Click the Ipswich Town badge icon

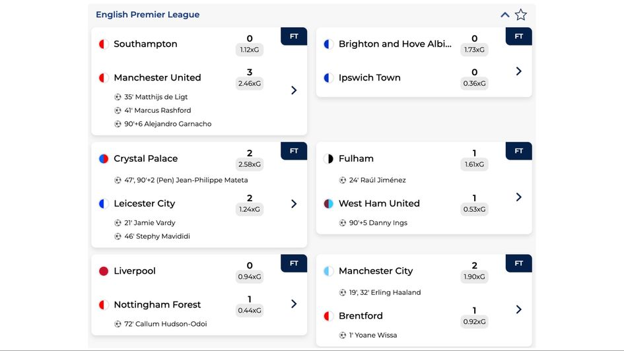[x=328, y=78]
